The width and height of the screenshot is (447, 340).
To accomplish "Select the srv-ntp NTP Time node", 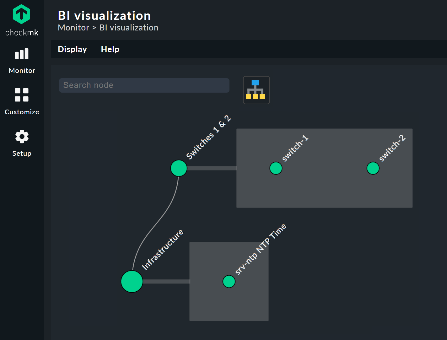I will coord(229,281).
